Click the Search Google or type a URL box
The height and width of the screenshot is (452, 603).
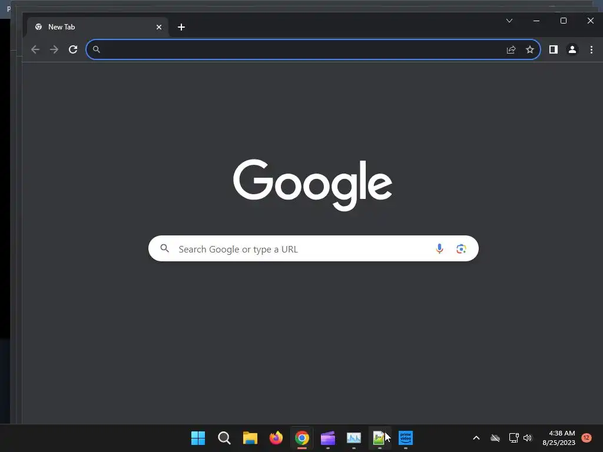[313, 249]
